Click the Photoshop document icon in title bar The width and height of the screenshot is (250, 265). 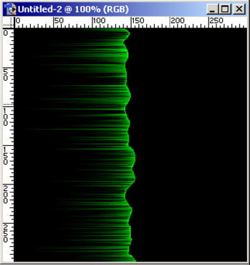(11, 9)
